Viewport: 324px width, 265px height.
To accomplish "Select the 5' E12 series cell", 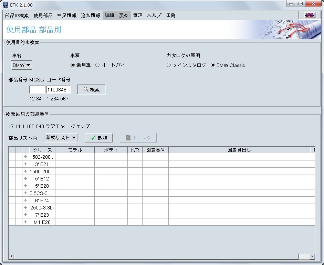I will pos(42,179).
